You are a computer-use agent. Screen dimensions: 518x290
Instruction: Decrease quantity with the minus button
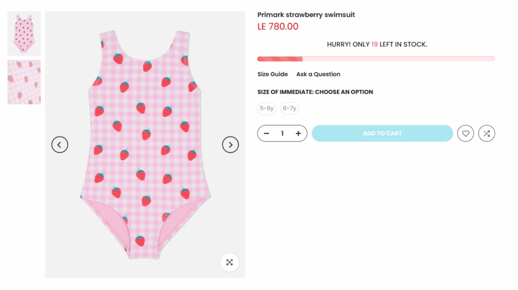(x=267, y=133)
